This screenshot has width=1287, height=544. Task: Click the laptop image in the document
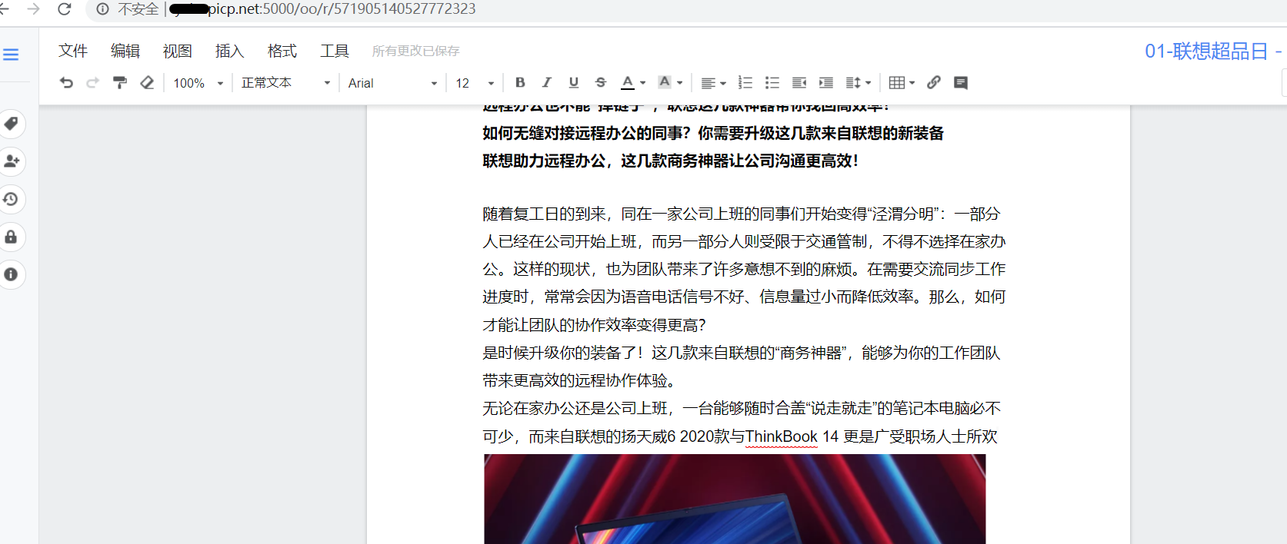pos(735,499)
